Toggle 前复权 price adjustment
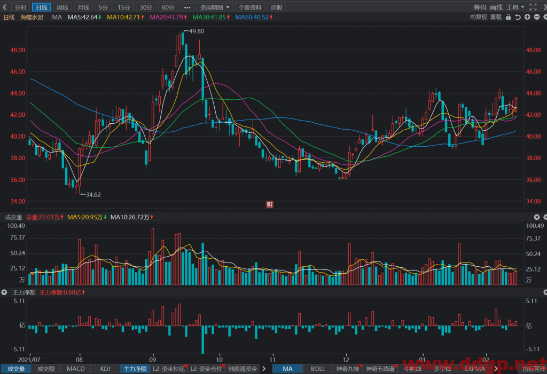The height and width of the screenshot is (374, 547). point(479,17)
